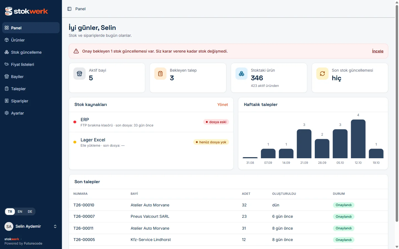Screen dimensions: 399x249
Task: Click the Futurecode link in footer
Action: [33, 243]
